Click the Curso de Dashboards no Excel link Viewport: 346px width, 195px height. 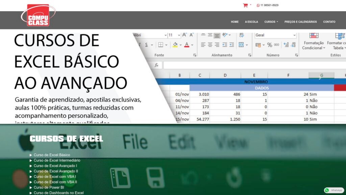click(58, 193)
